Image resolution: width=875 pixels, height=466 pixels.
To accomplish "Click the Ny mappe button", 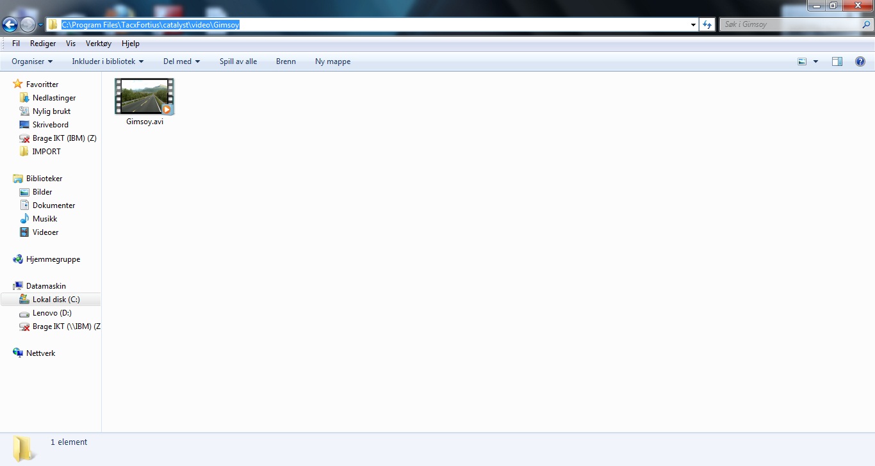I will [x=332, y=61].
